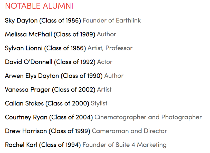Select the Sky Dayton name text
The image size is (210, 153).
[21, 21]
